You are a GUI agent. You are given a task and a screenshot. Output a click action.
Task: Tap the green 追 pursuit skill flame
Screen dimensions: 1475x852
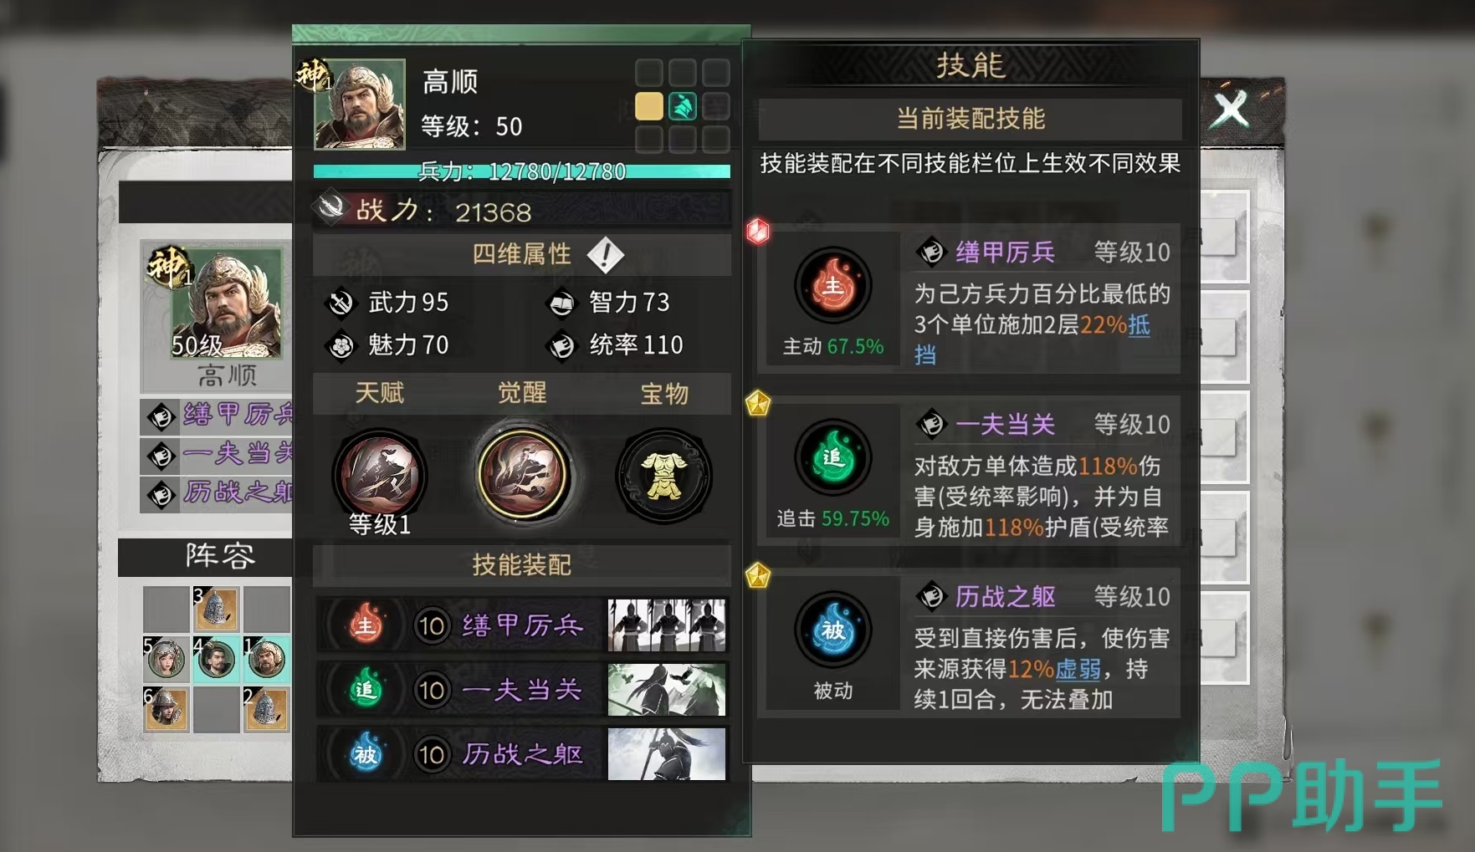coord(833,457)
